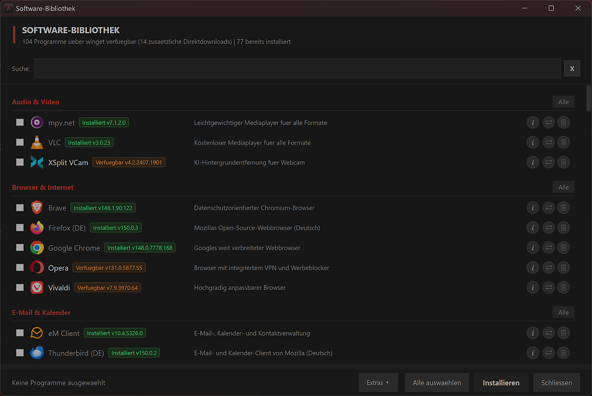Image resolution: width=592 pixels, height=396 pixels.
Task: Click the Installiert v7.1.2.0 badge
Action: point(104,123)
